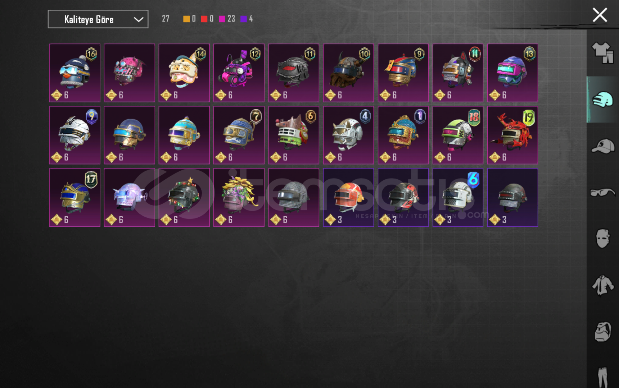619x388 pixels.
Task: Close the inventory screen
Action: 600,15
